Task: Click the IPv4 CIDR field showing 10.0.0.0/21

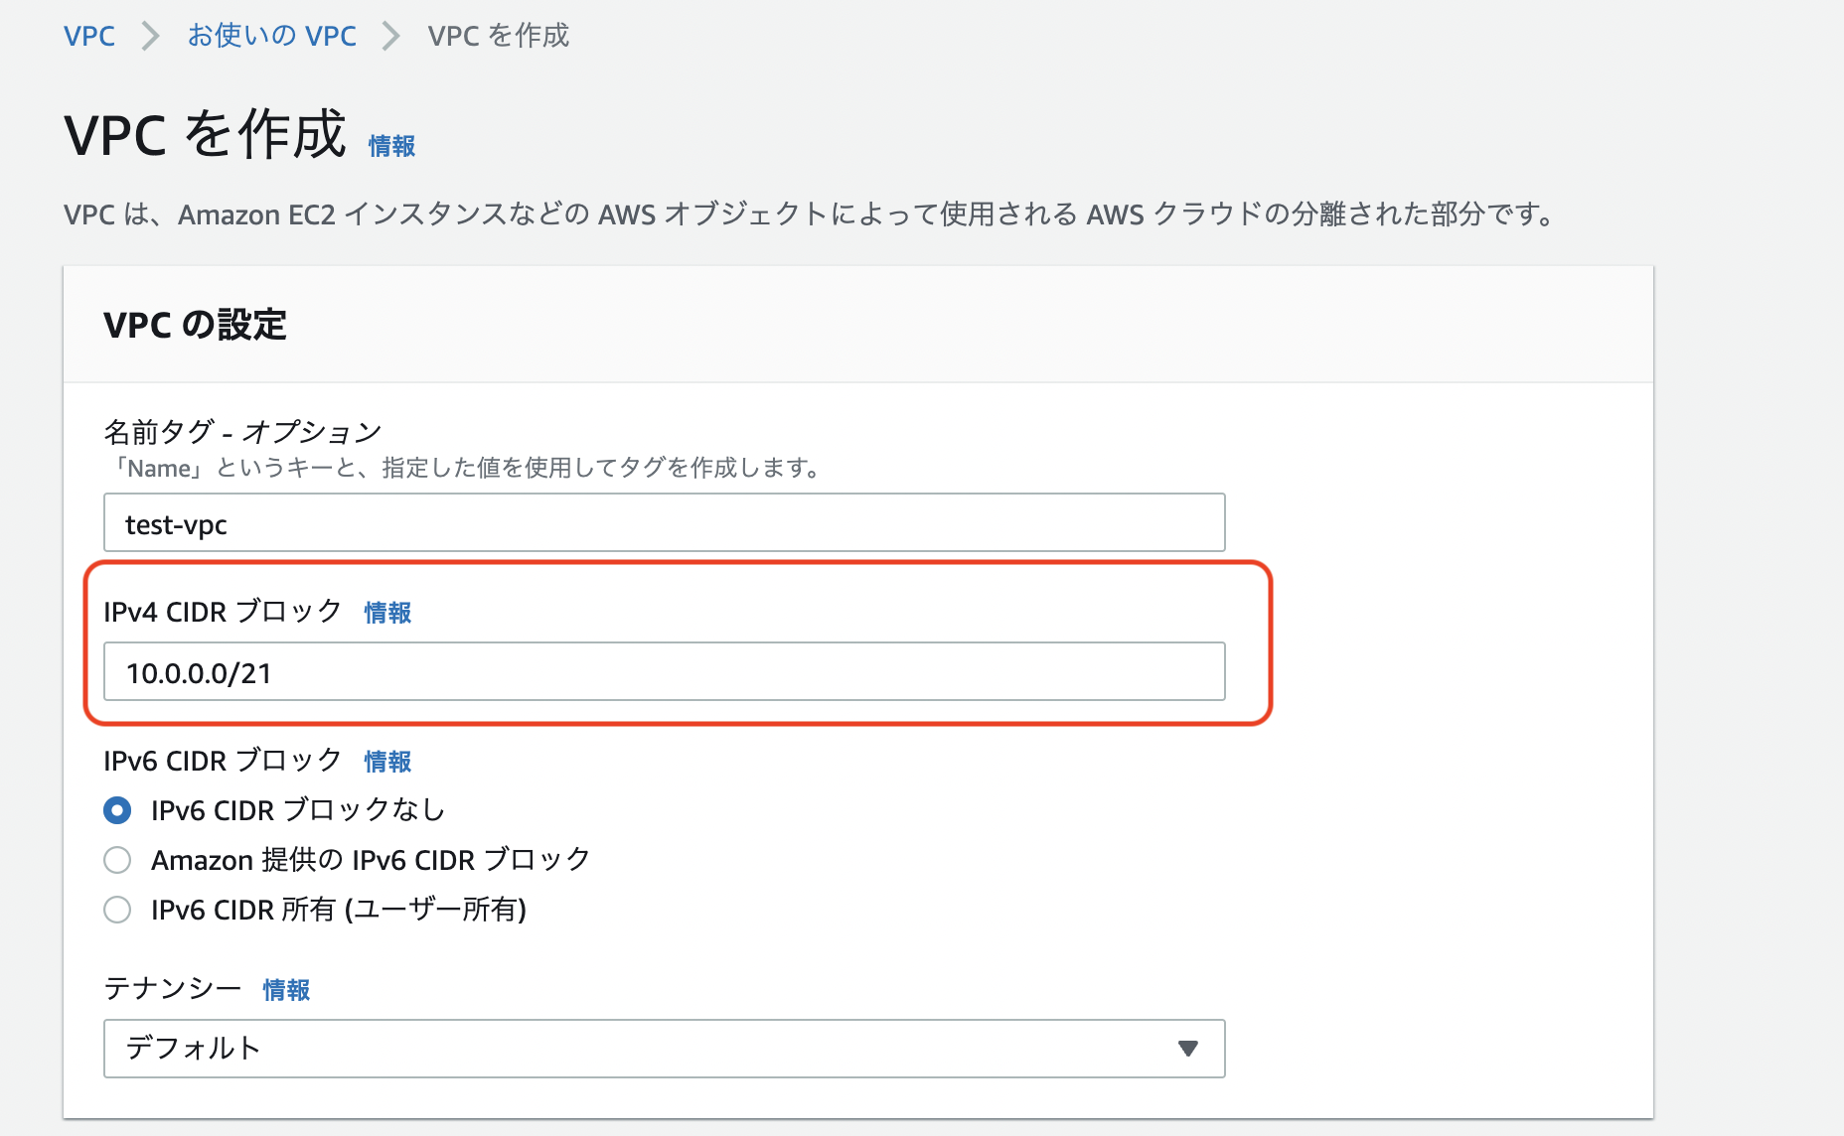Action: [x=664, y=672]
